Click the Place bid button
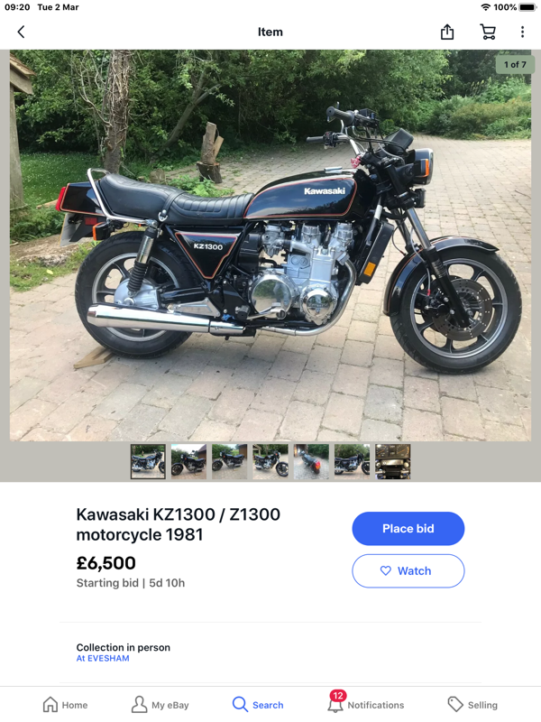The width and height of the screenshot is (541, 722). tap(408, 529)
